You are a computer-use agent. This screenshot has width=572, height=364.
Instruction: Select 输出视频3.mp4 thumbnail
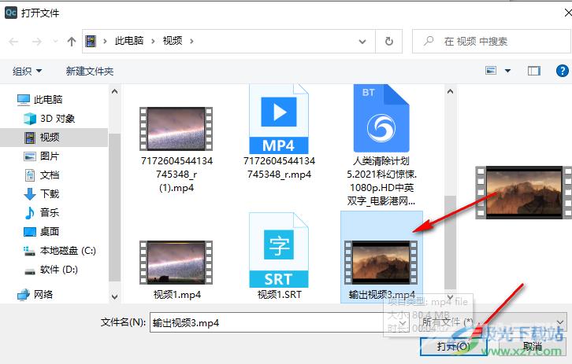tap(381, 263)
